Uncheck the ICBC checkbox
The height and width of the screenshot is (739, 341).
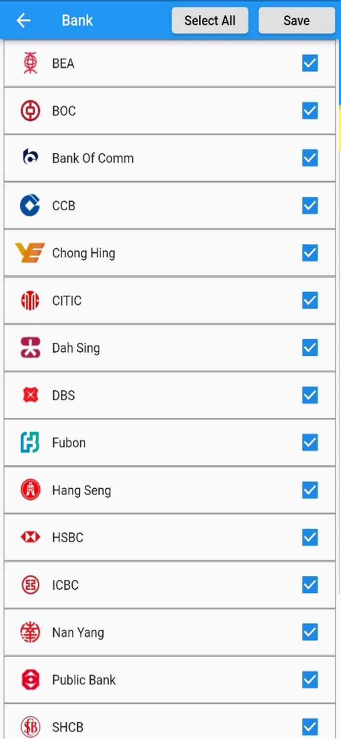click(310, 585)
